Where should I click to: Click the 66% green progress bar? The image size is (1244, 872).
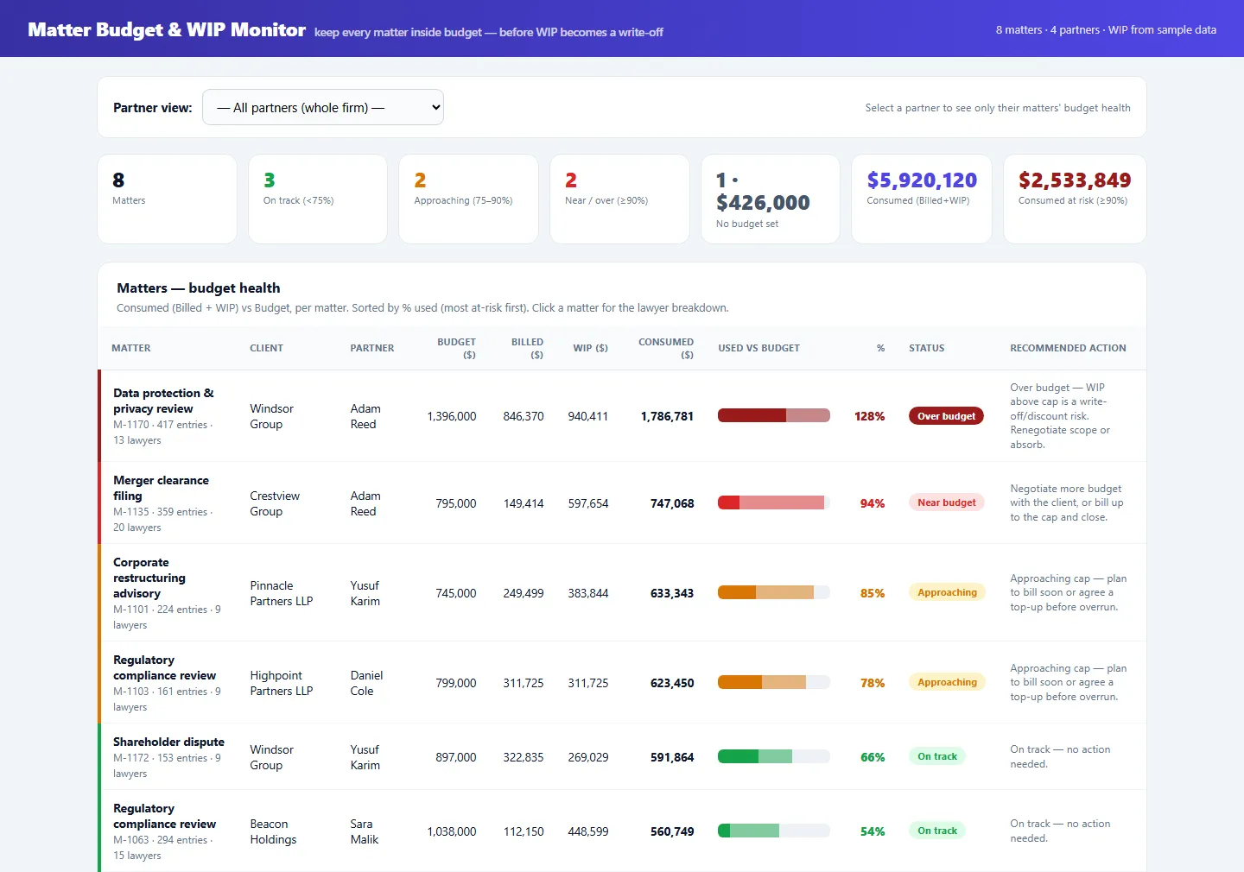[774, 756]
